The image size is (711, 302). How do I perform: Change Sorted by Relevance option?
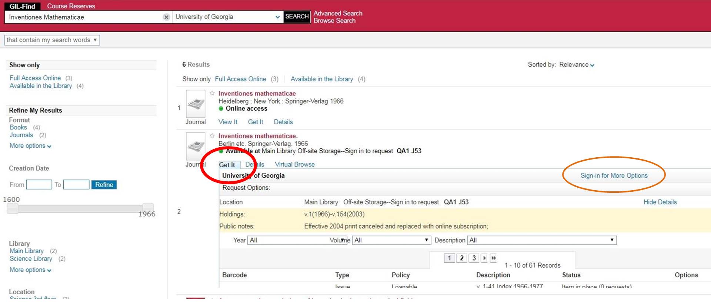pos(577,65)
